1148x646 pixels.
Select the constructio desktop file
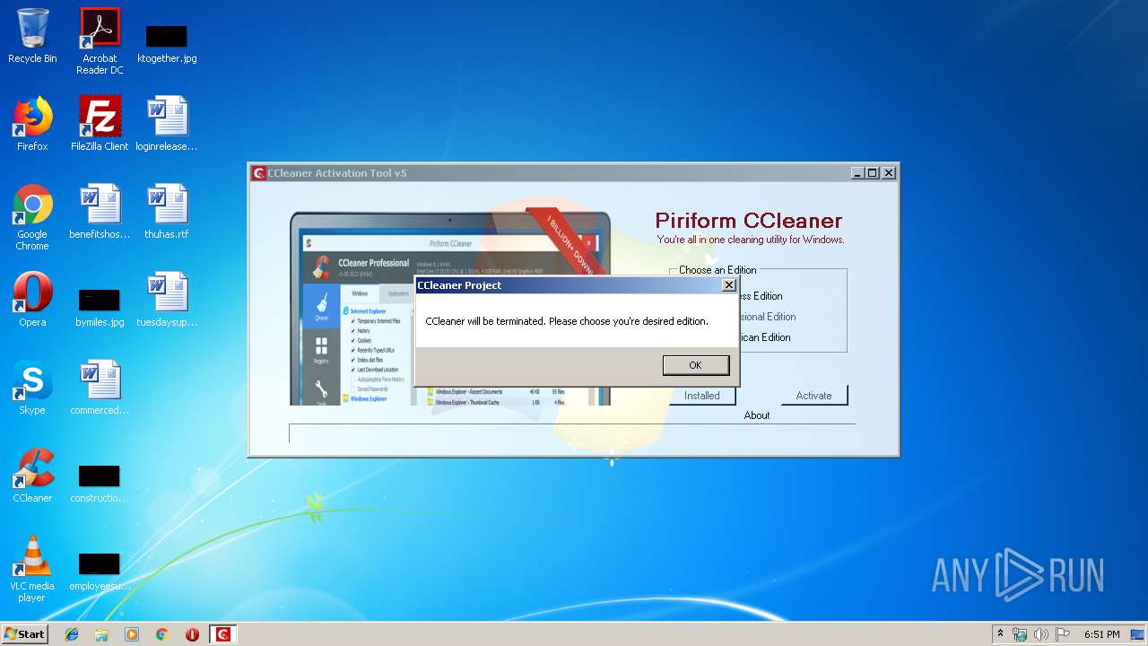tap(100, 483)
